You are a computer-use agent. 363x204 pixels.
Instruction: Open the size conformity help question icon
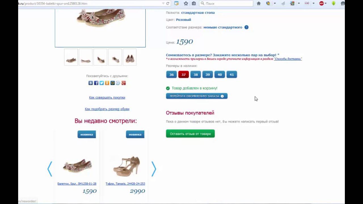[246, 27]
